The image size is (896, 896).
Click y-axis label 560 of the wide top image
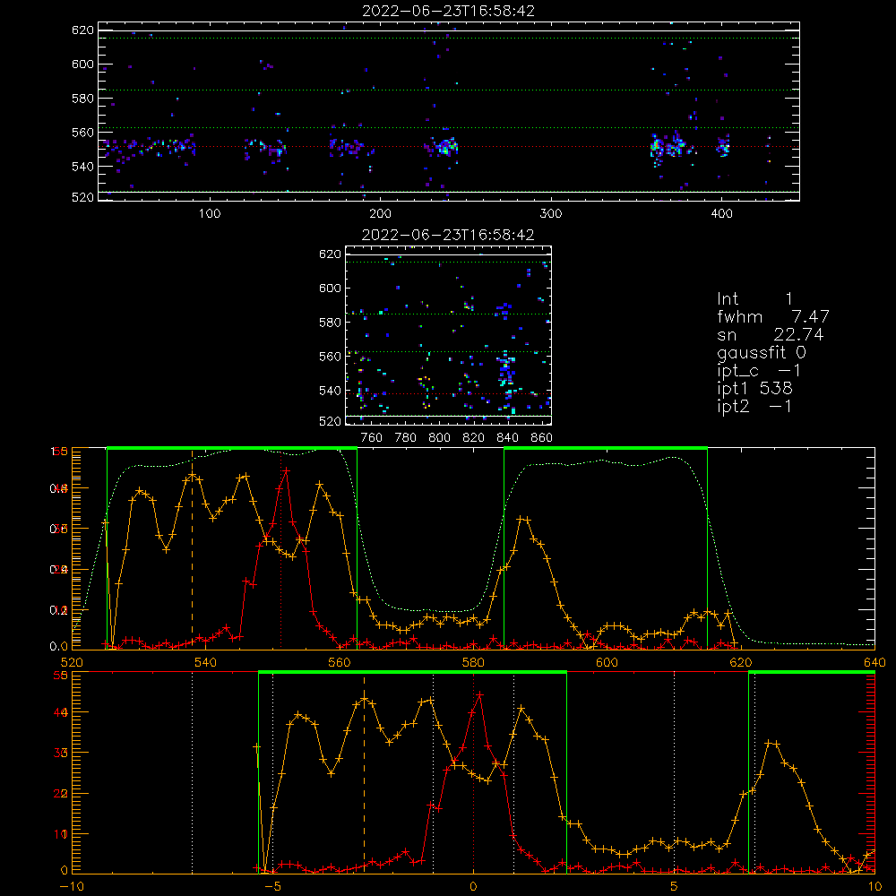point(82,133)
